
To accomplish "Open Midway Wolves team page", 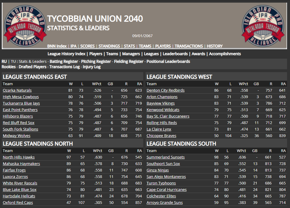I will coord(17,136).
